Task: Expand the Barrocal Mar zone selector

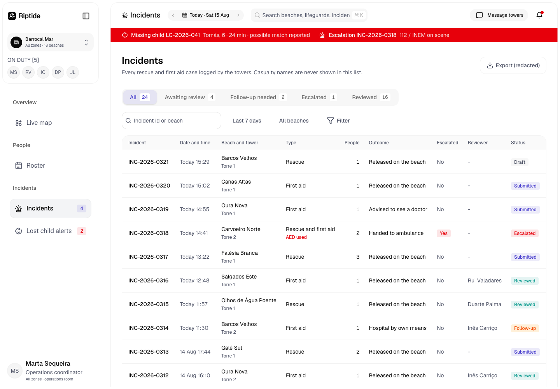Action: tap(51, 42)
